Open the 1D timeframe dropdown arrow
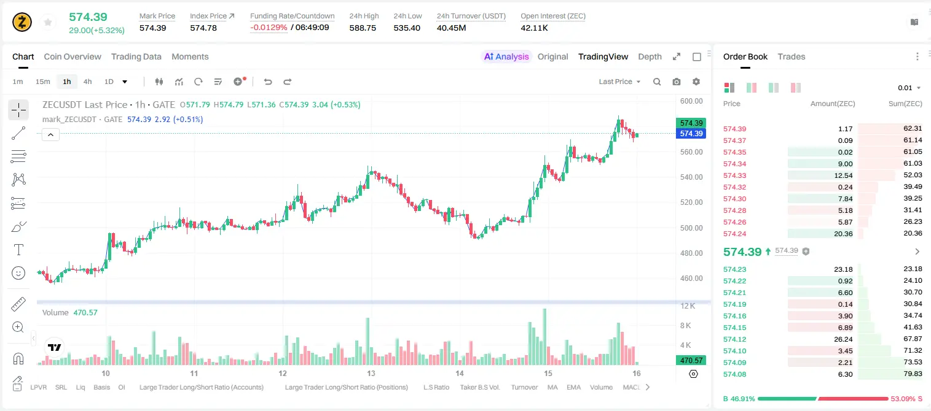Viewport: 931px width, 411px height. [x=125, y=82]
